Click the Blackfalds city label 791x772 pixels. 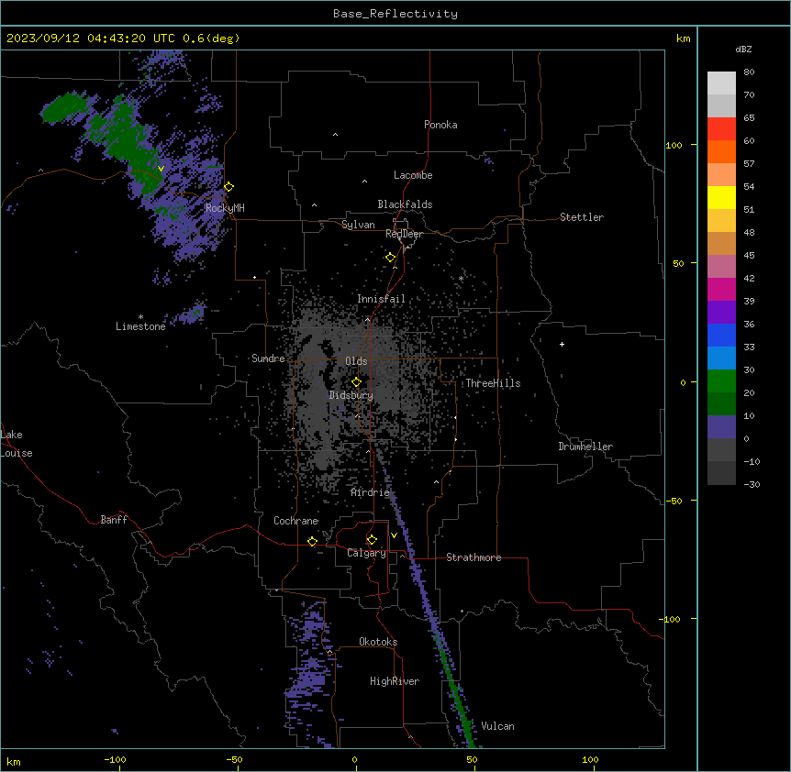pyautogui.click(x=405, y=204)
